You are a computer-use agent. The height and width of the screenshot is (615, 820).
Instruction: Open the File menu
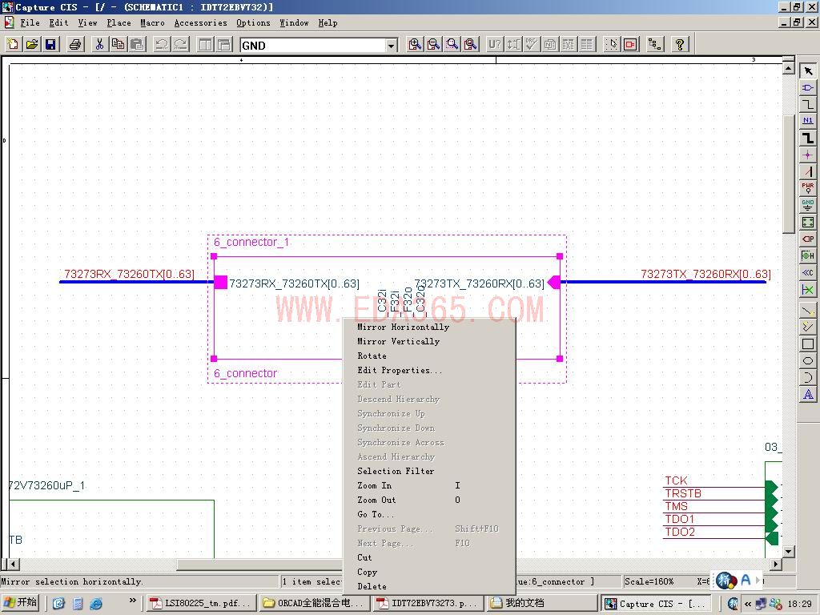[30, 23]
